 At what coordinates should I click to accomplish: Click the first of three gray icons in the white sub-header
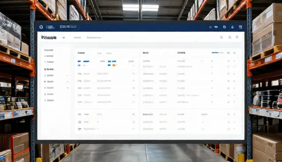tap(222, 37)
